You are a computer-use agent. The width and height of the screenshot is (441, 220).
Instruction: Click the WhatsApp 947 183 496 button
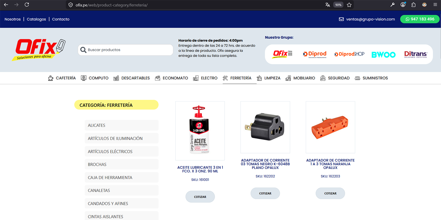(x=420, y=19)
